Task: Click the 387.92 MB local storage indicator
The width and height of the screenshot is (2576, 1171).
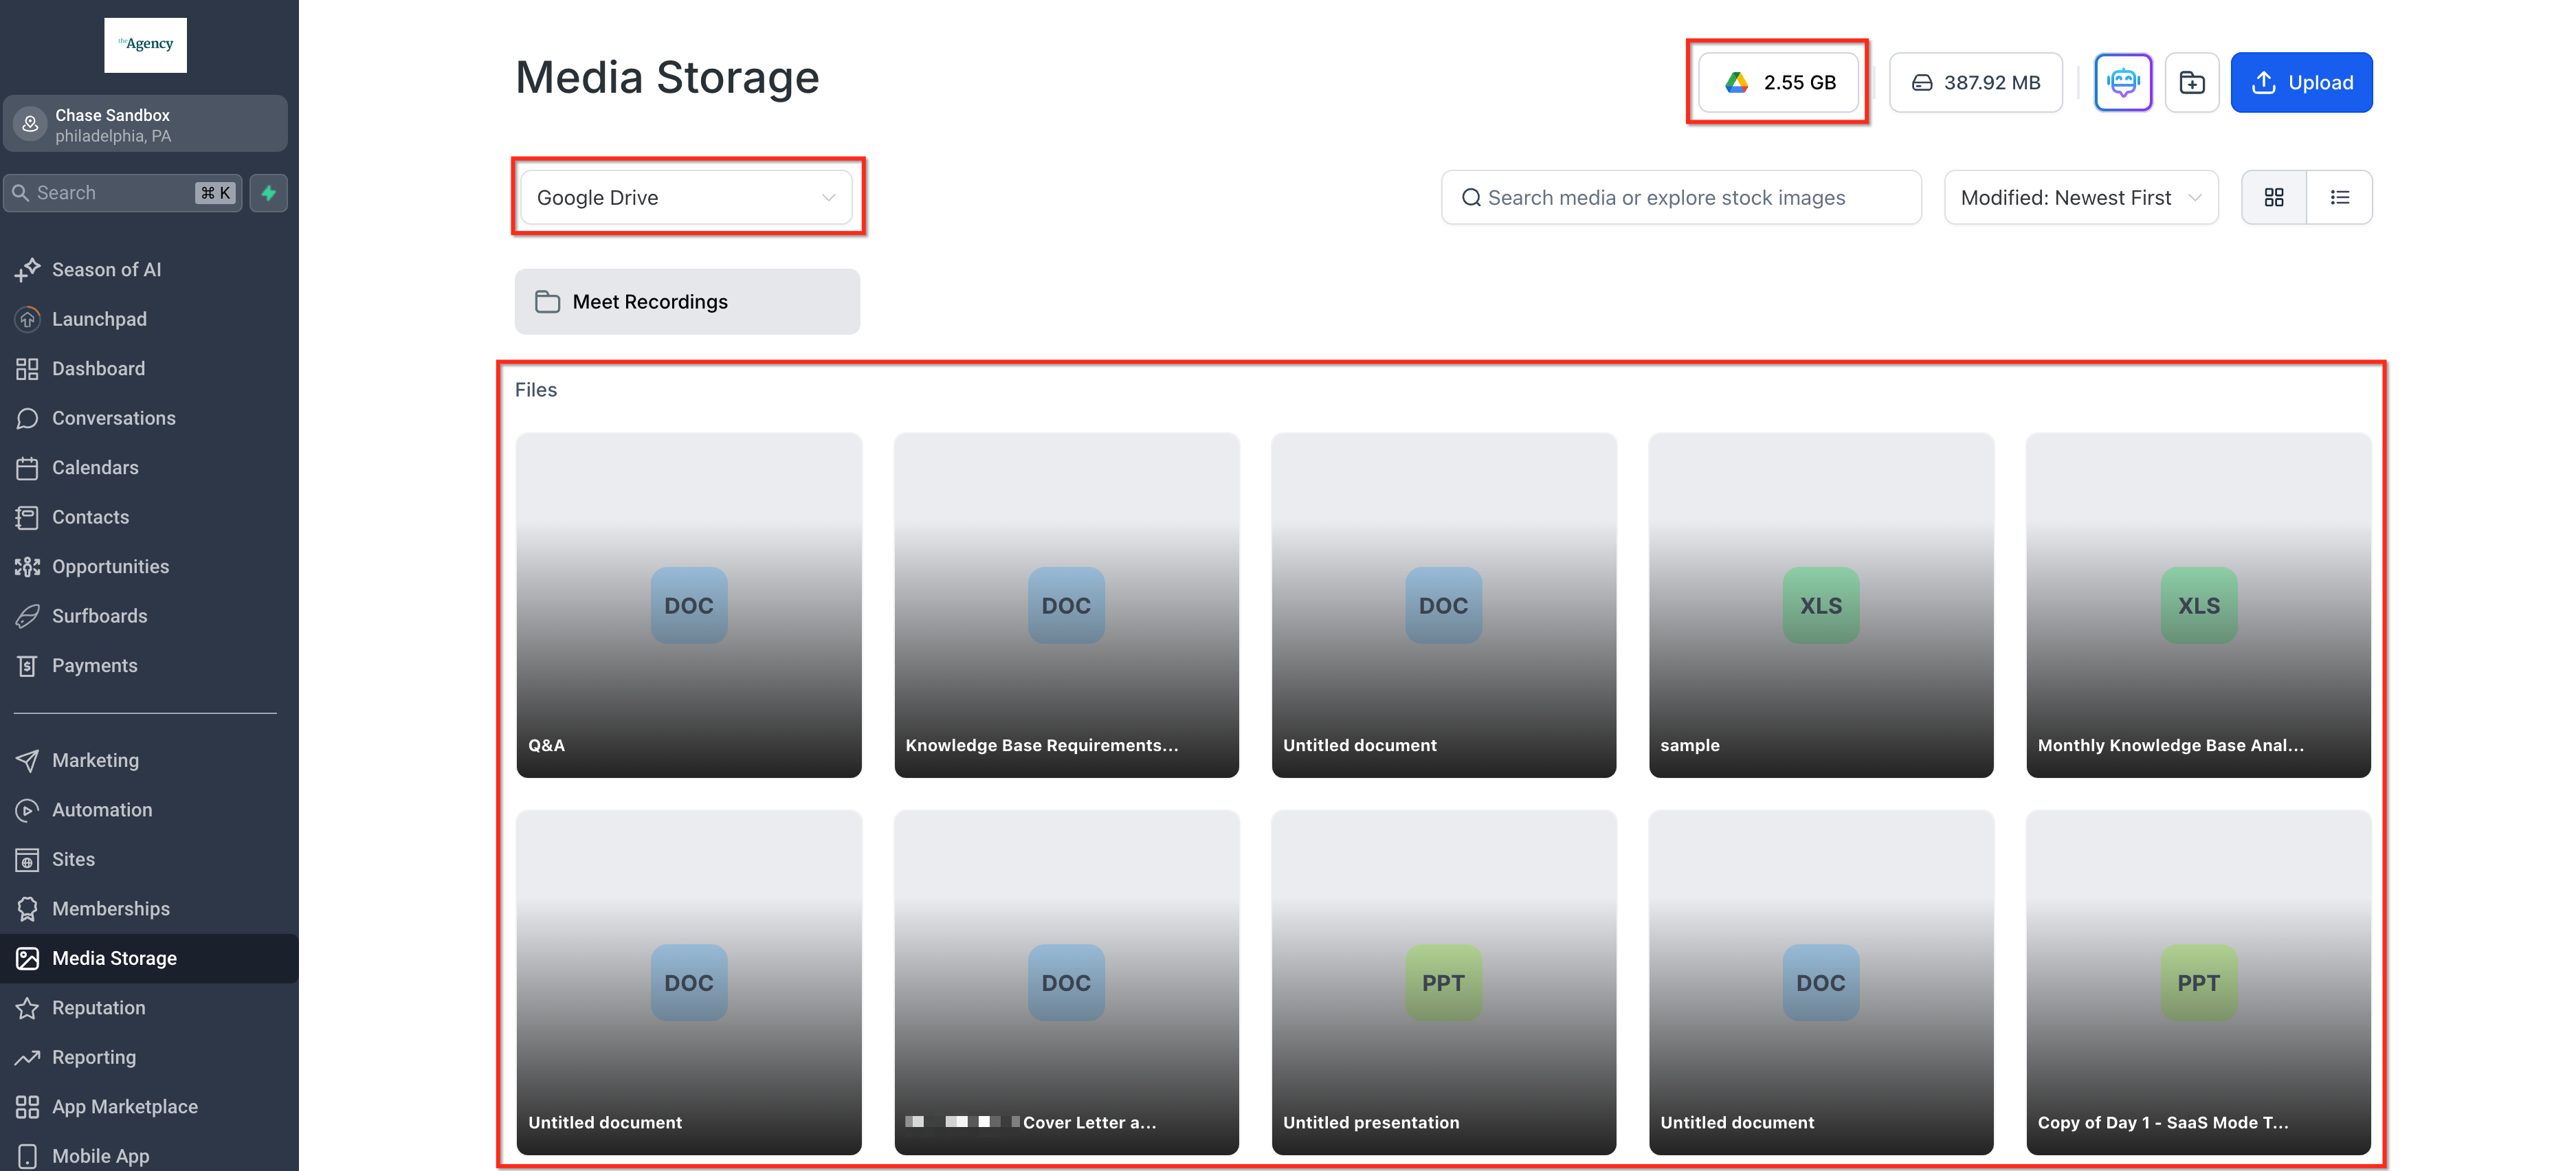Action: click(1975, 82)
